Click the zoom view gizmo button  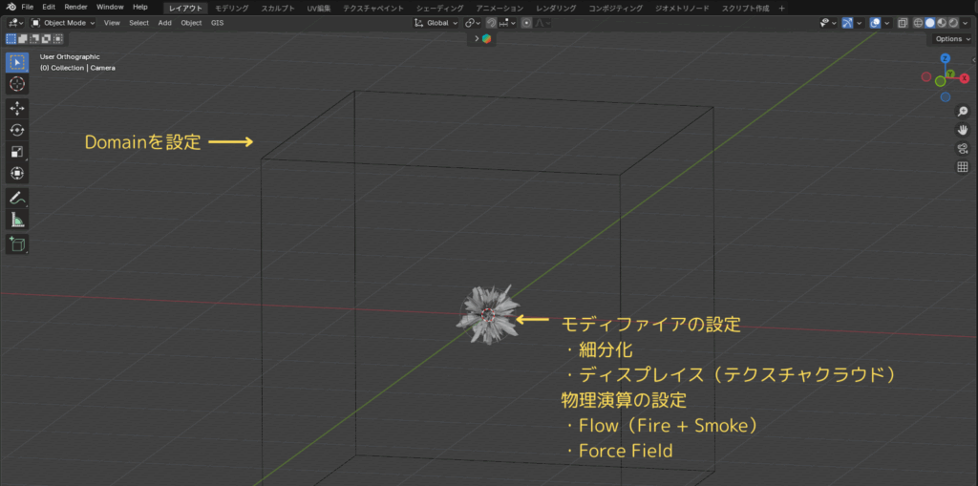pyautogui.click(x=963, y=111)
